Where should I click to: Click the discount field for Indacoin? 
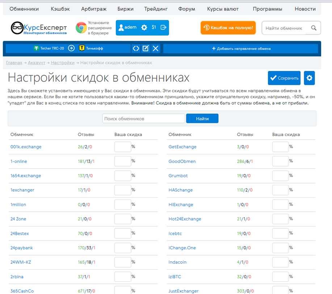[281, 262]
